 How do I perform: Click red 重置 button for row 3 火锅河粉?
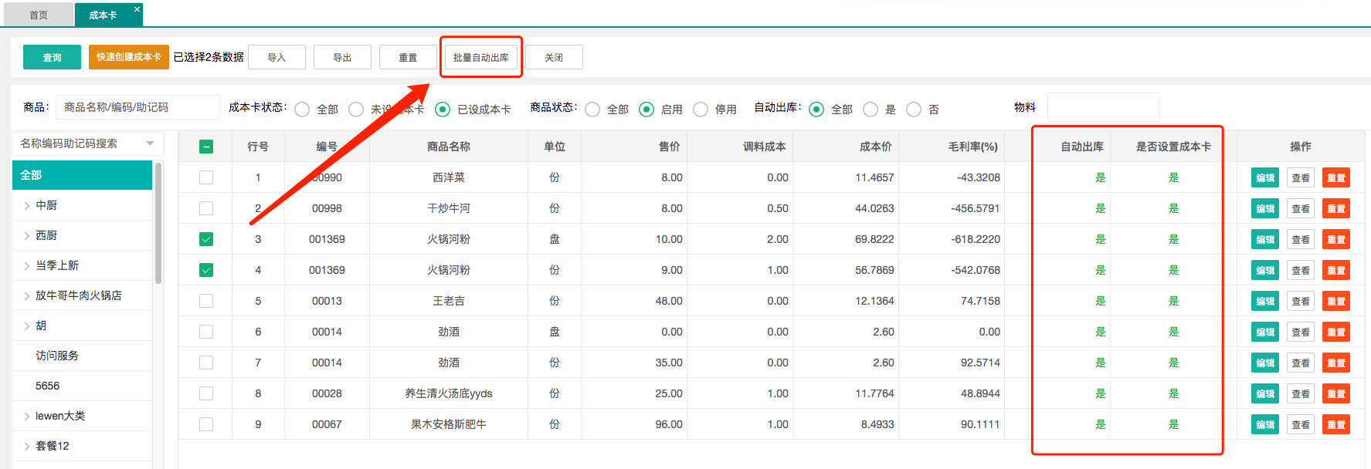point(1335,240)
